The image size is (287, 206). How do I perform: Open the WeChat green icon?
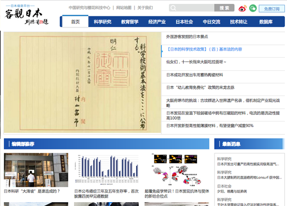[253, 8]
